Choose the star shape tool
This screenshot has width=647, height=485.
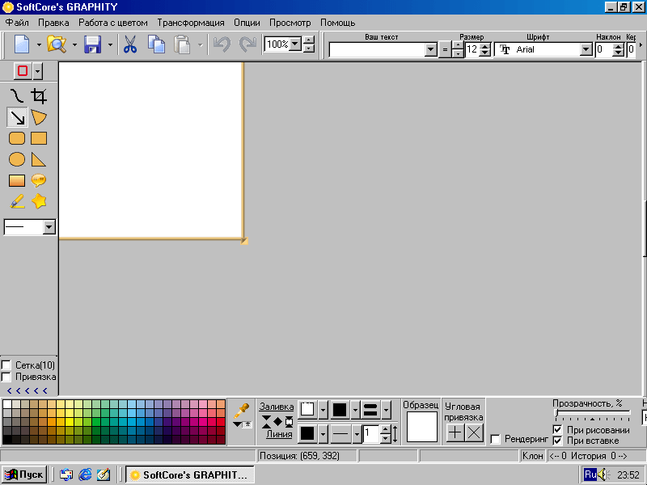click(x=39, y=201)
